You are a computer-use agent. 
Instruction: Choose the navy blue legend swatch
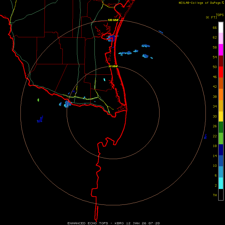tap(221, 150)
